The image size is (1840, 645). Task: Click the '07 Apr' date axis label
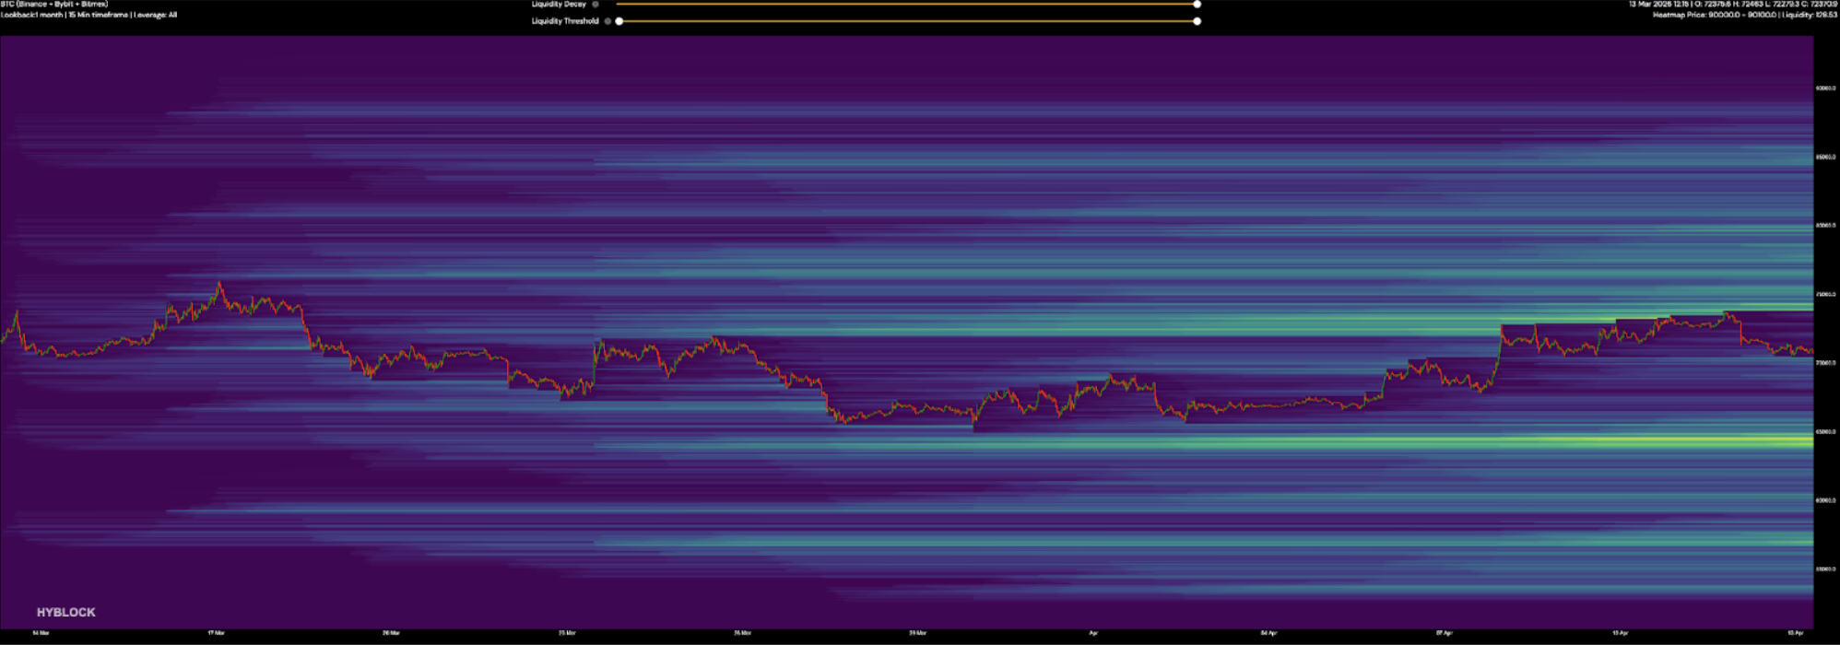pos(1444,633)
